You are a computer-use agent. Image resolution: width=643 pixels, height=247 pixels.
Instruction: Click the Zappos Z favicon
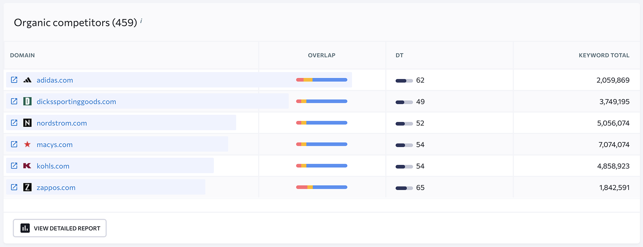(x=27, y=187)
